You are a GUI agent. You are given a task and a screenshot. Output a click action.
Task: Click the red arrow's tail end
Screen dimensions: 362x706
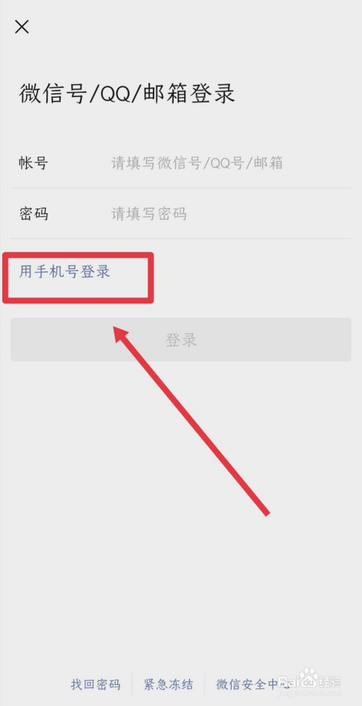266,512
